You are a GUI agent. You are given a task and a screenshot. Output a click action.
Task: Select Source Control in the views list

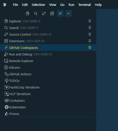point(48,34)
